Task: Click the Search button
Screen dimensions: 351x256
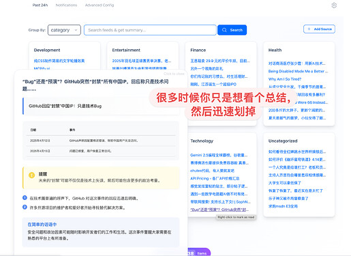Action: click(232, 30)
